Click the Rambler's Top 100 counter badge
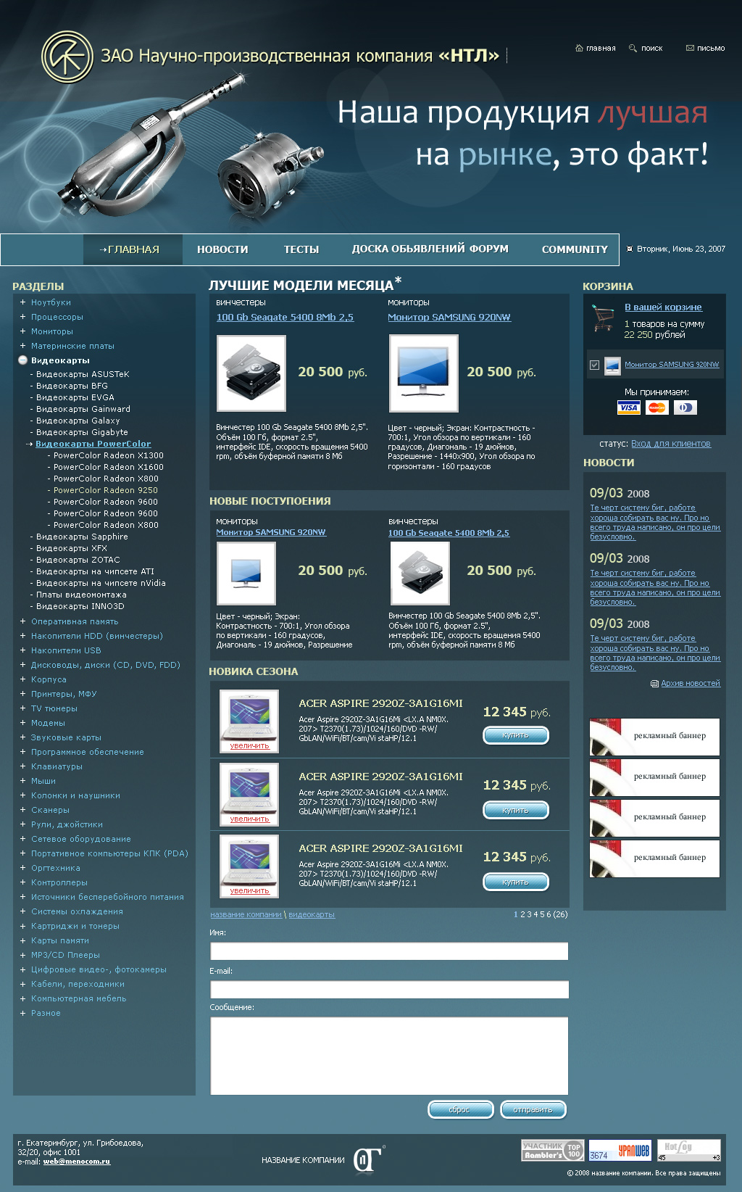This screenshot has width=742, height=1192. coord(553,1150)
